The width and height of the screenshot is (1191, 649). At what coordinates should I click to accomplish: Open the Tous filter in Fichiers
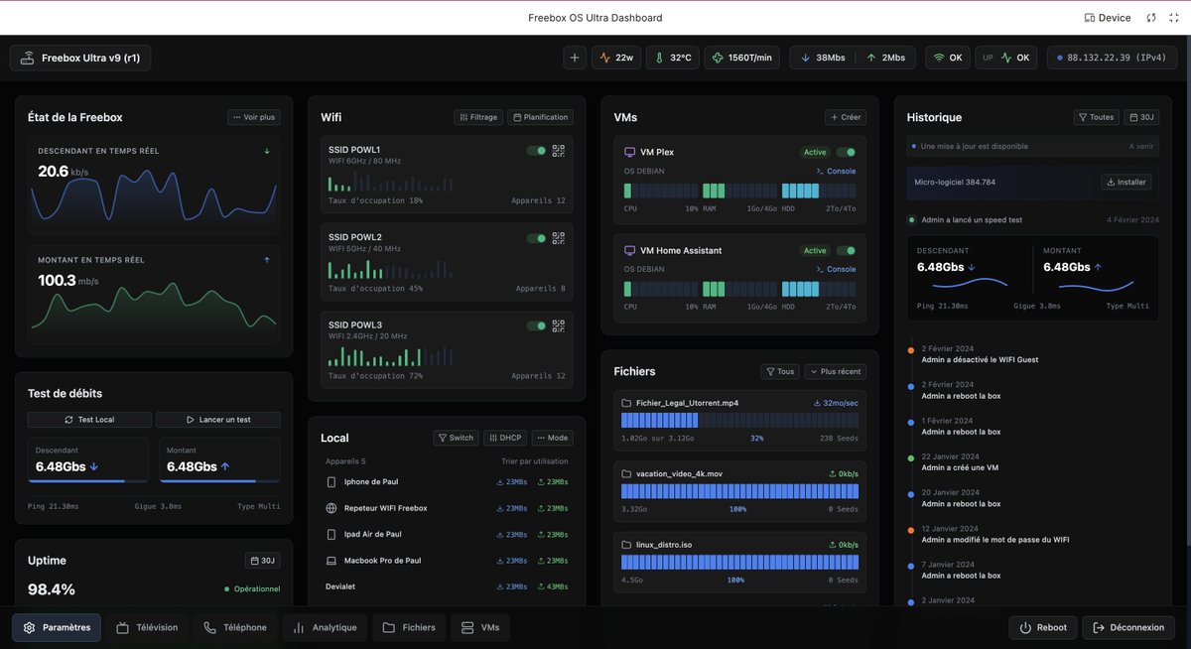tap(781, 372)
